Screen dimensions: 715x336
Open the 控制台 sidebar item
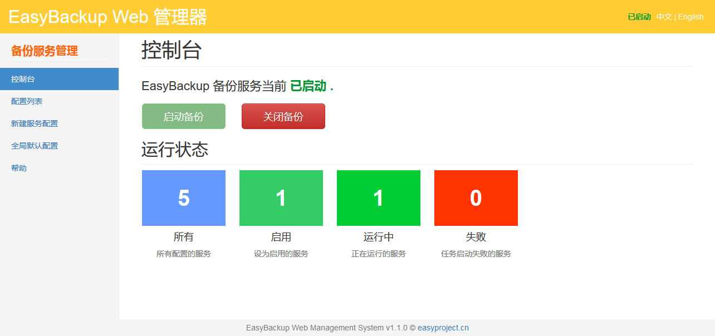59,79
